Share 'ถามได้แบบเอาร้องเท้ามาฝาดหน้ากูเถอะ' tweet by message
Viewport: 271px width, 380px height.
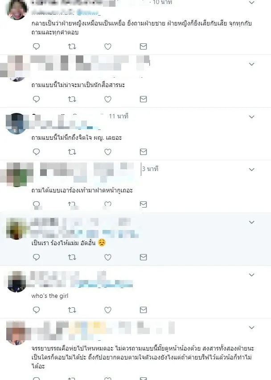(143, 205)
